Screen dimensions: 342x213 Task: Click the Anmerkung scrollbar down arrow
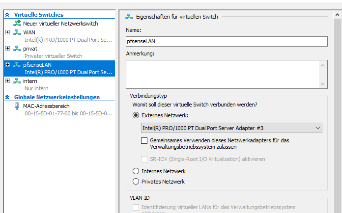point(323,84)
